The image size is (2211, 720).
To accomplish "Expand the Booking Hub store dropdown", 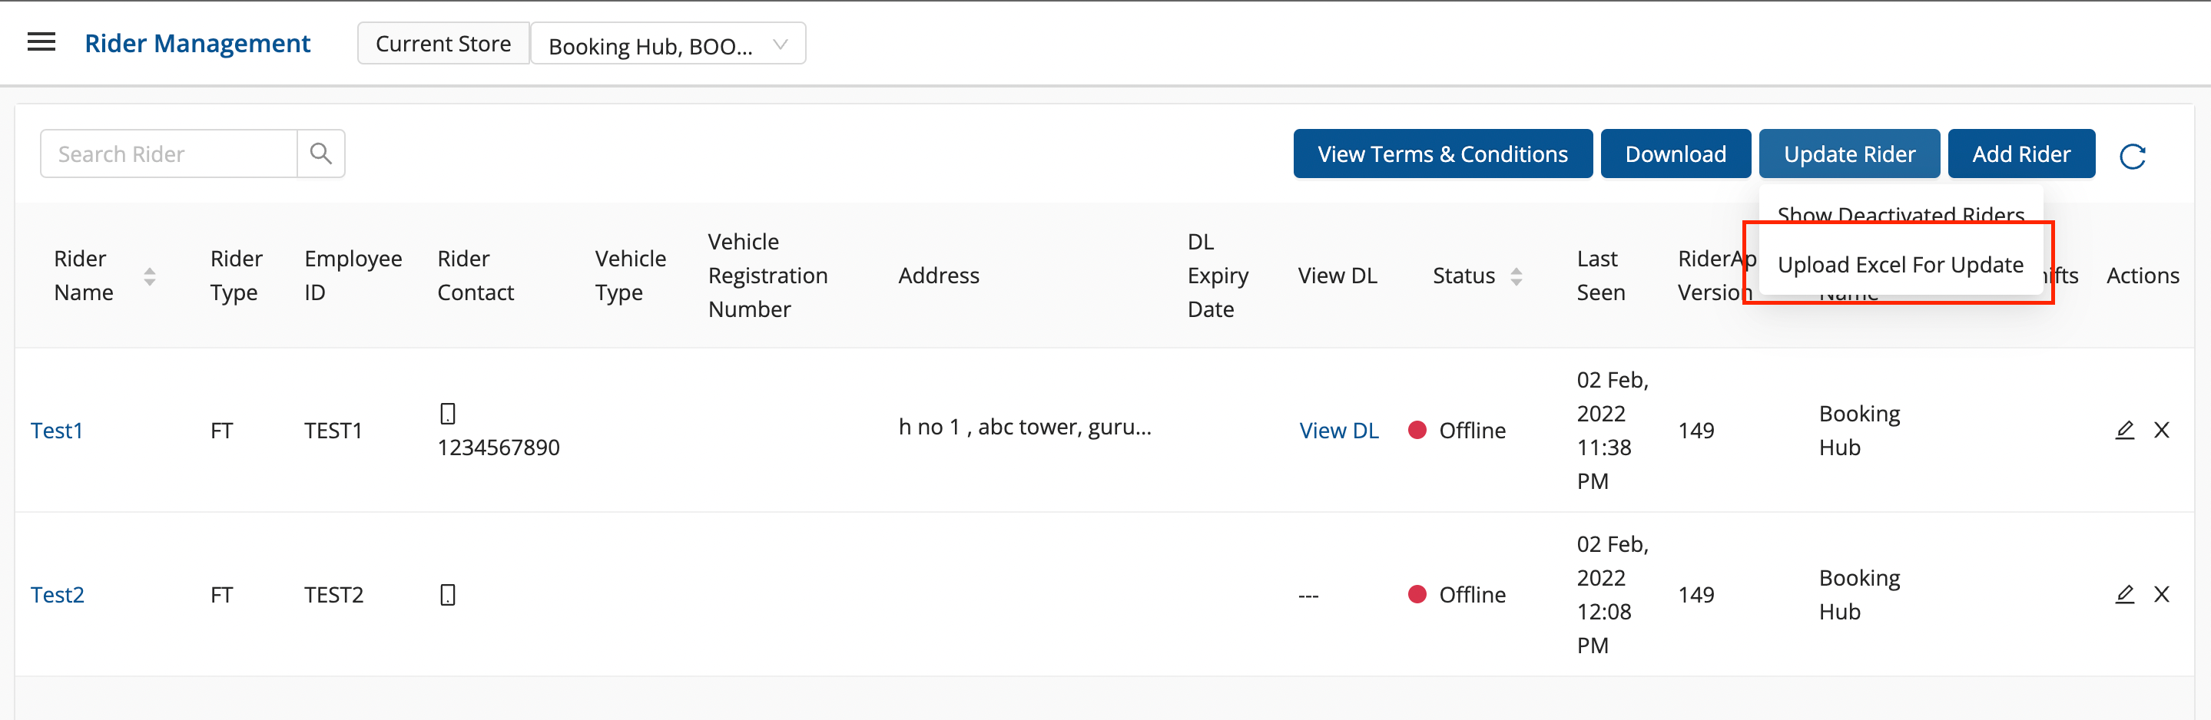I will (x=668, y=45).
